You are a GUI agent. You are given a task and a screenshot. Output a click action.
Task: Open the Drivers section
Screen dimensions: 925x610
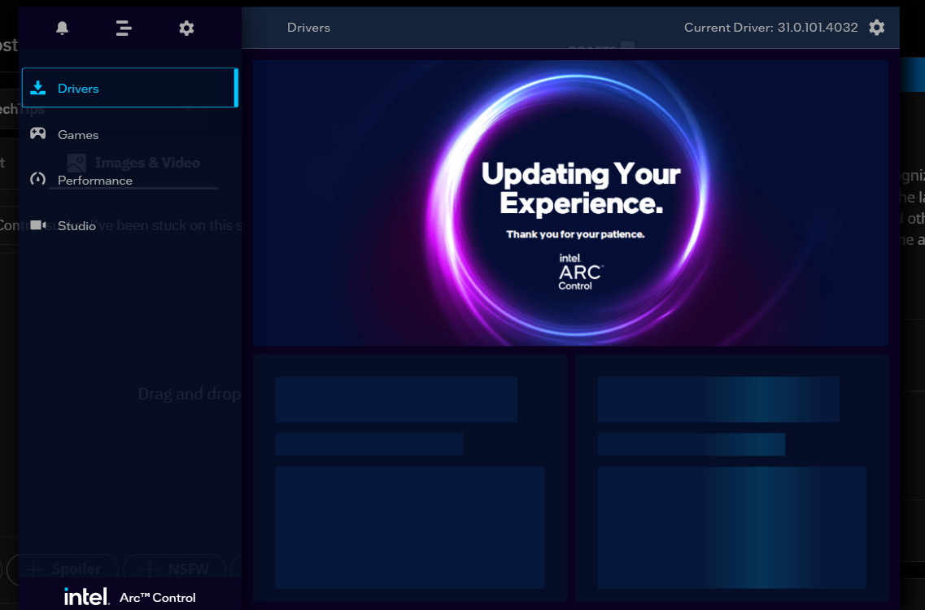pos(130,88)
